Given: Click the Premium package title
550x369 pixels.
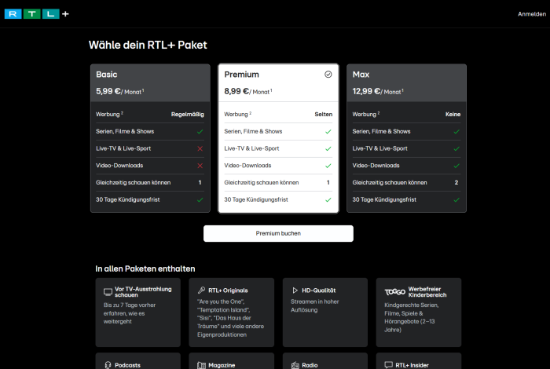Looking at the screenshot, I should [x=241, y=75].
